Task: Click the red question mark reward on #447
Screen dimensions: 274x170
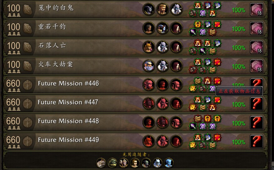Action: 256,104
